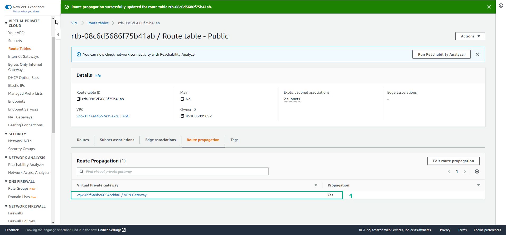Open Egress Only Internet Gateways
This screenshot has height=235, width=506.
coord(25,67)
